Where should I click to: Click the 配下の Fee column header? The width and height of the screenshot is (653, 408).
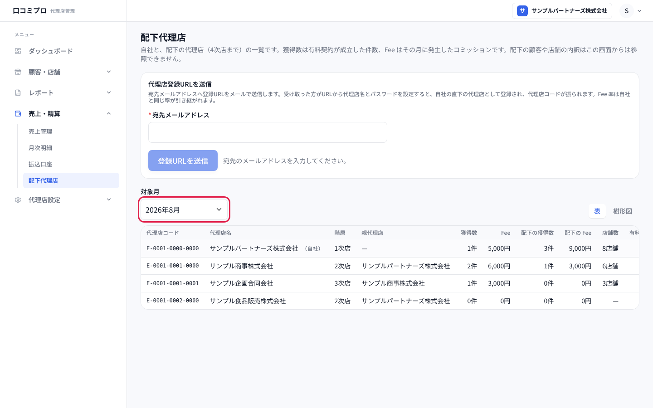pos(578,233)
